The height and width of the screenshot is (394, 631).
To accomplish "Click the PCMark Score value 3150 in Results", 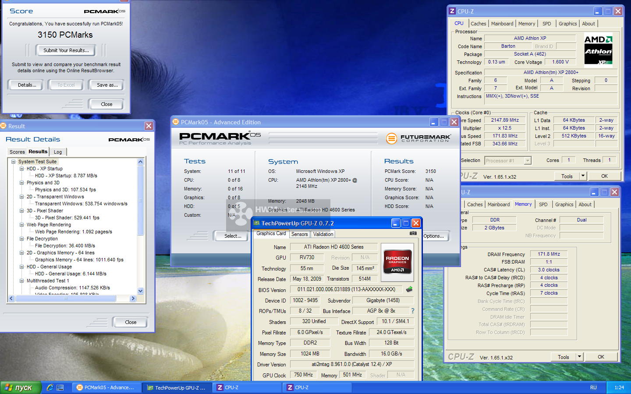I will (x=431, y=171).
